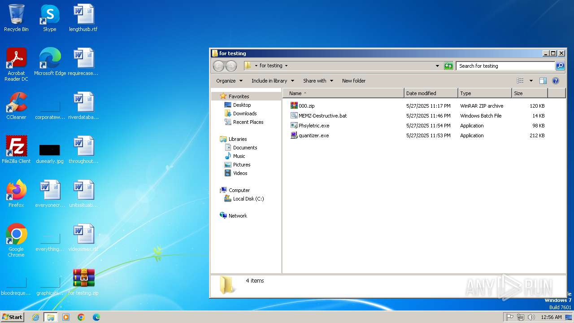Click the Search for testing input field
Viewport: 574px width, 323px height.
[505, 66]
